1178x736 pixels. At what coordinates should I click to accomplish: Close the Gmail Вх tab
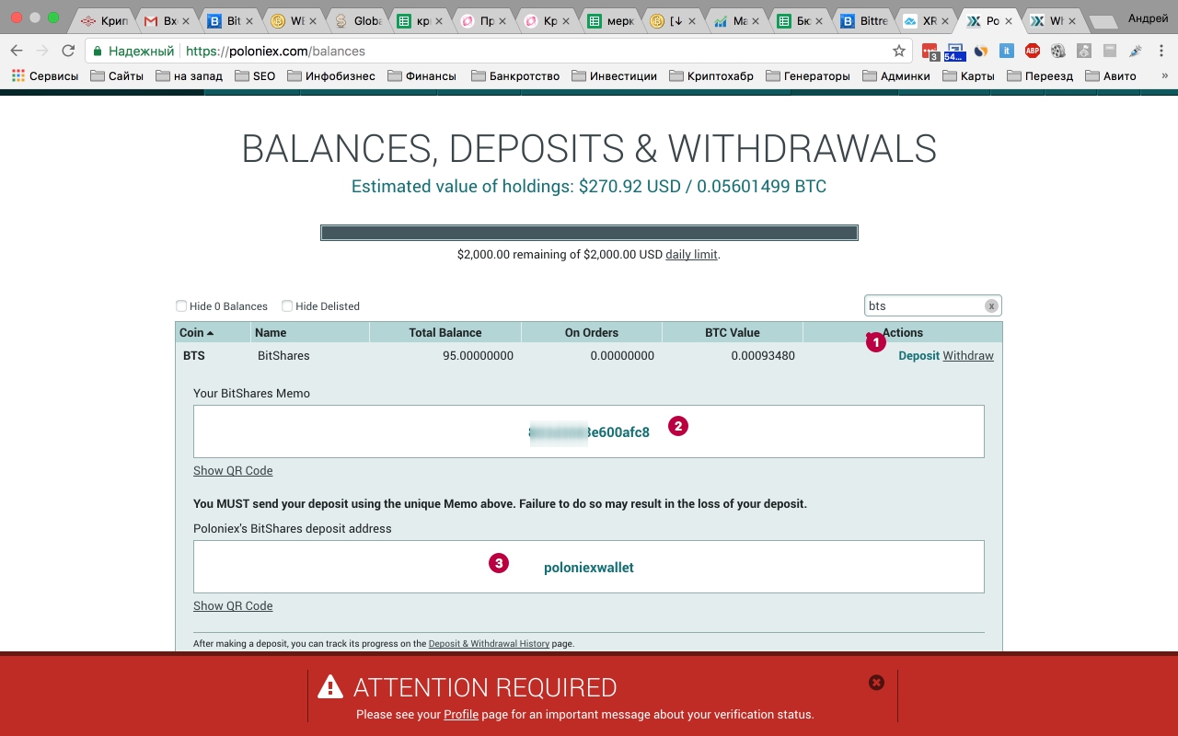click(x=185, y=20)
